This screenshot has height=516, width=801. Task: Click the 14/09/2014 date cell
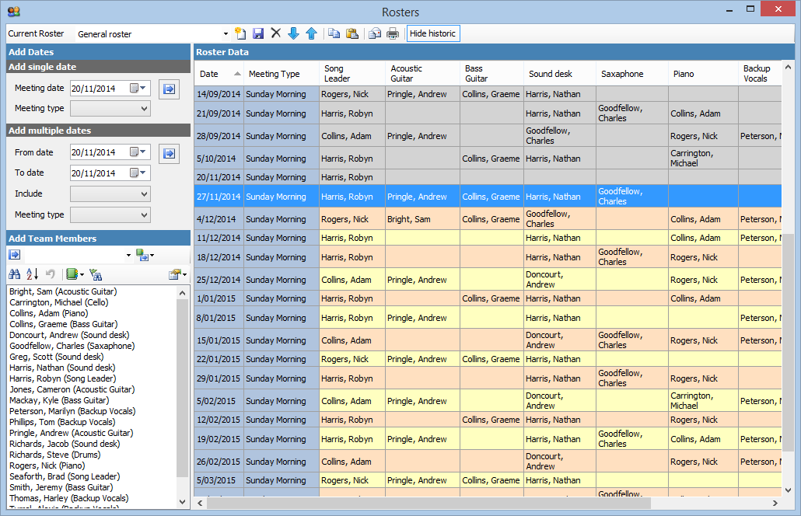pos(219,95)
